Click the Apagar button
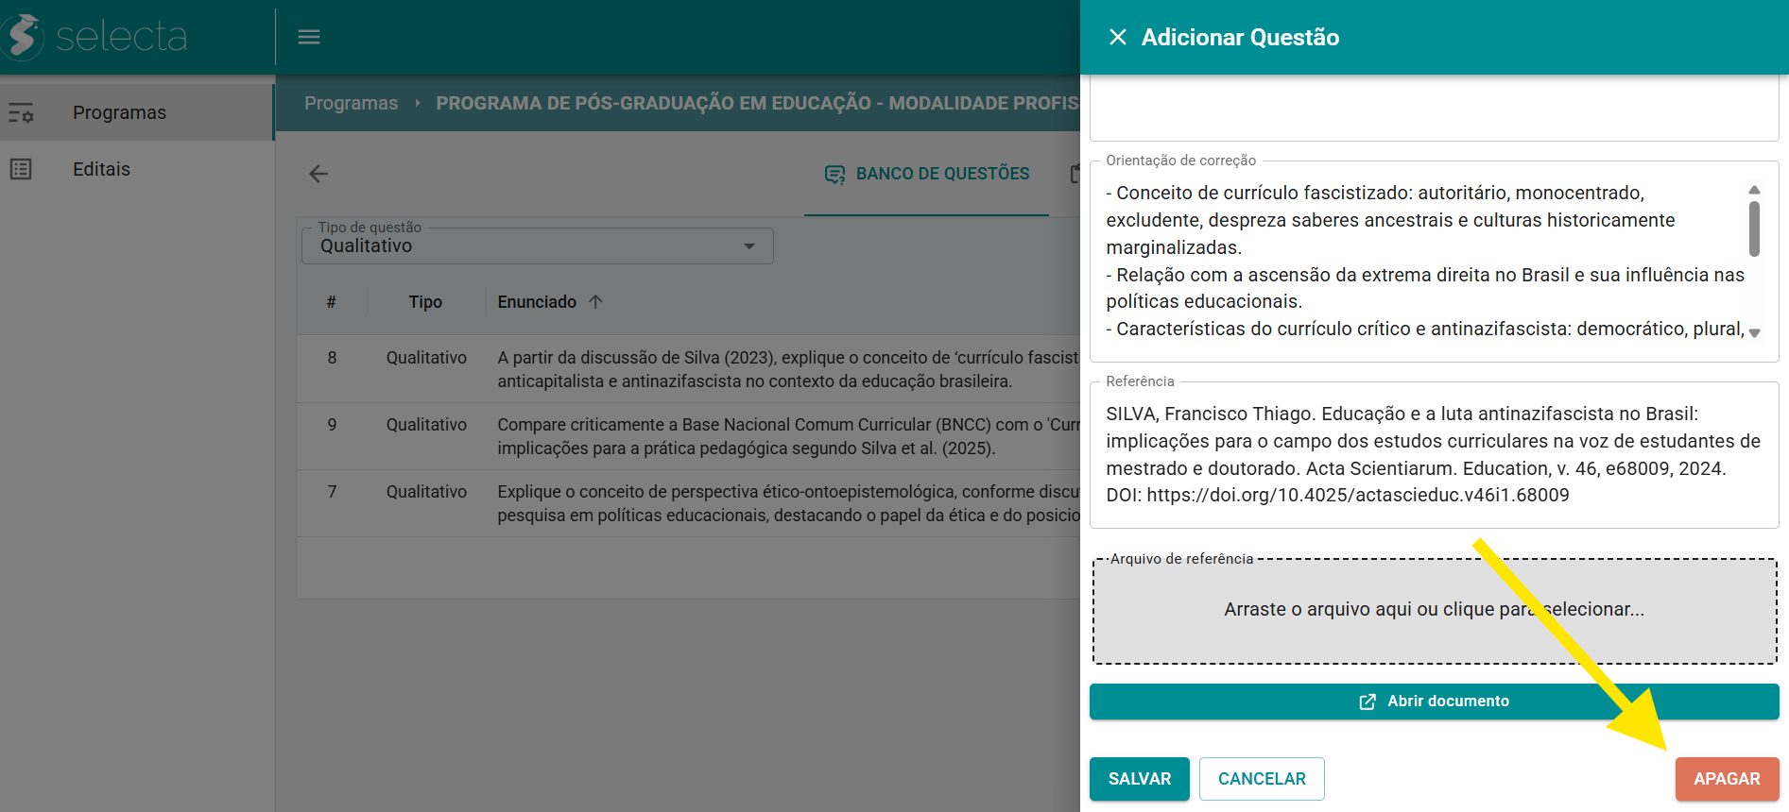 click(x=1726, y=779)
